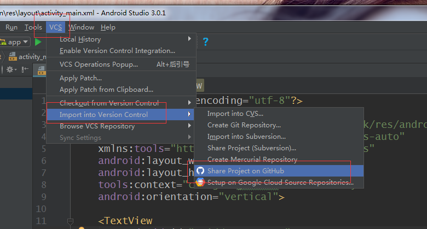
Task: Open Checkout from Version Control submenu
Action: tap(121, 103)
